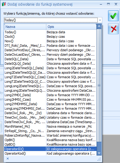Click the vertical scrollbar thumb
120x163 pixels.
coord(99,85)
